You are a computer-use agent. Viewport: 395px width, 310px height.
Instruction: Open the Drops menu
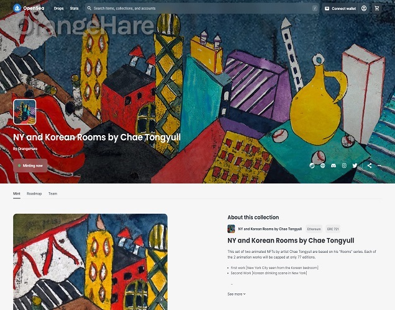(59, 8)
